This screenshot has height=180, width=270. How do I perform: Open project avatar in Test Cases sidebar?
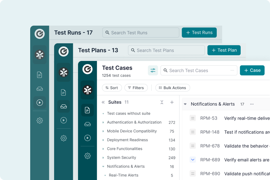87,90
